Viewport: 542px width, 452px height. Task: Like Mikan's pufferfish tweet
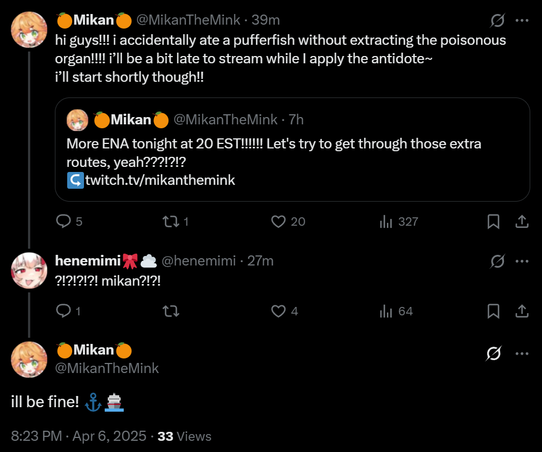278,222
